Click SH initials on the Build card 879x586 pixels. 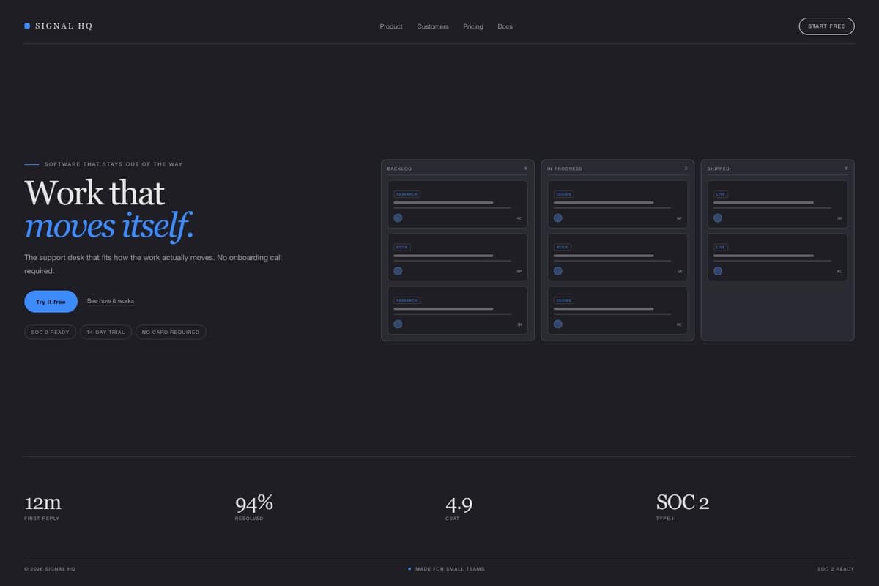point(680,272)
